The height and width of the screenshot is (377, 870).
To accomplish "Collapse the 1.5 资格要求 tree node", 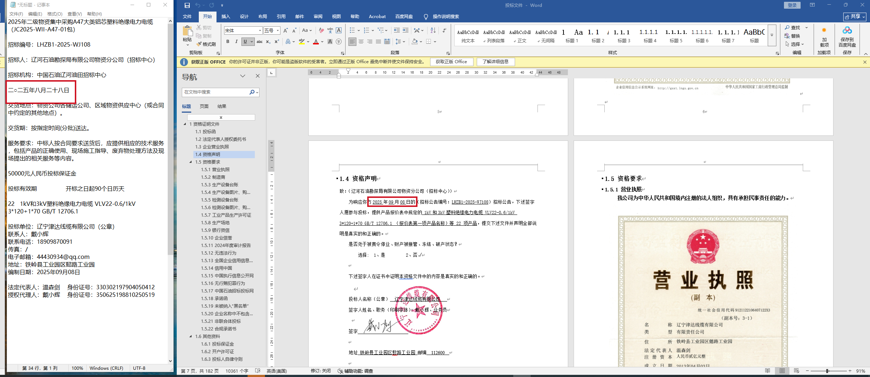I will 191,162.
